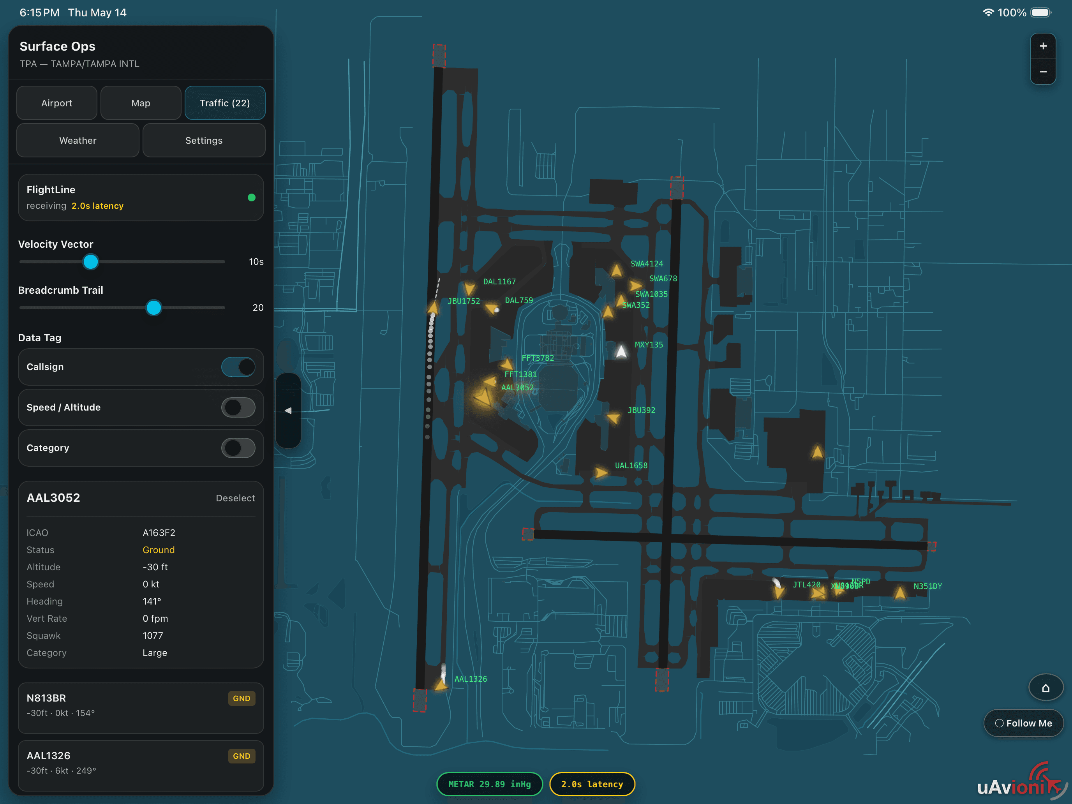Tap the home recenter map icon
This screenshot has width=1072, height=804.
[x=1046, y=688]
